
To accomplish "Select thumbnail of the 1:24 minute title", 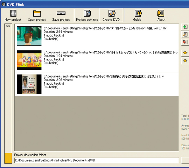I will pos(29,60).
